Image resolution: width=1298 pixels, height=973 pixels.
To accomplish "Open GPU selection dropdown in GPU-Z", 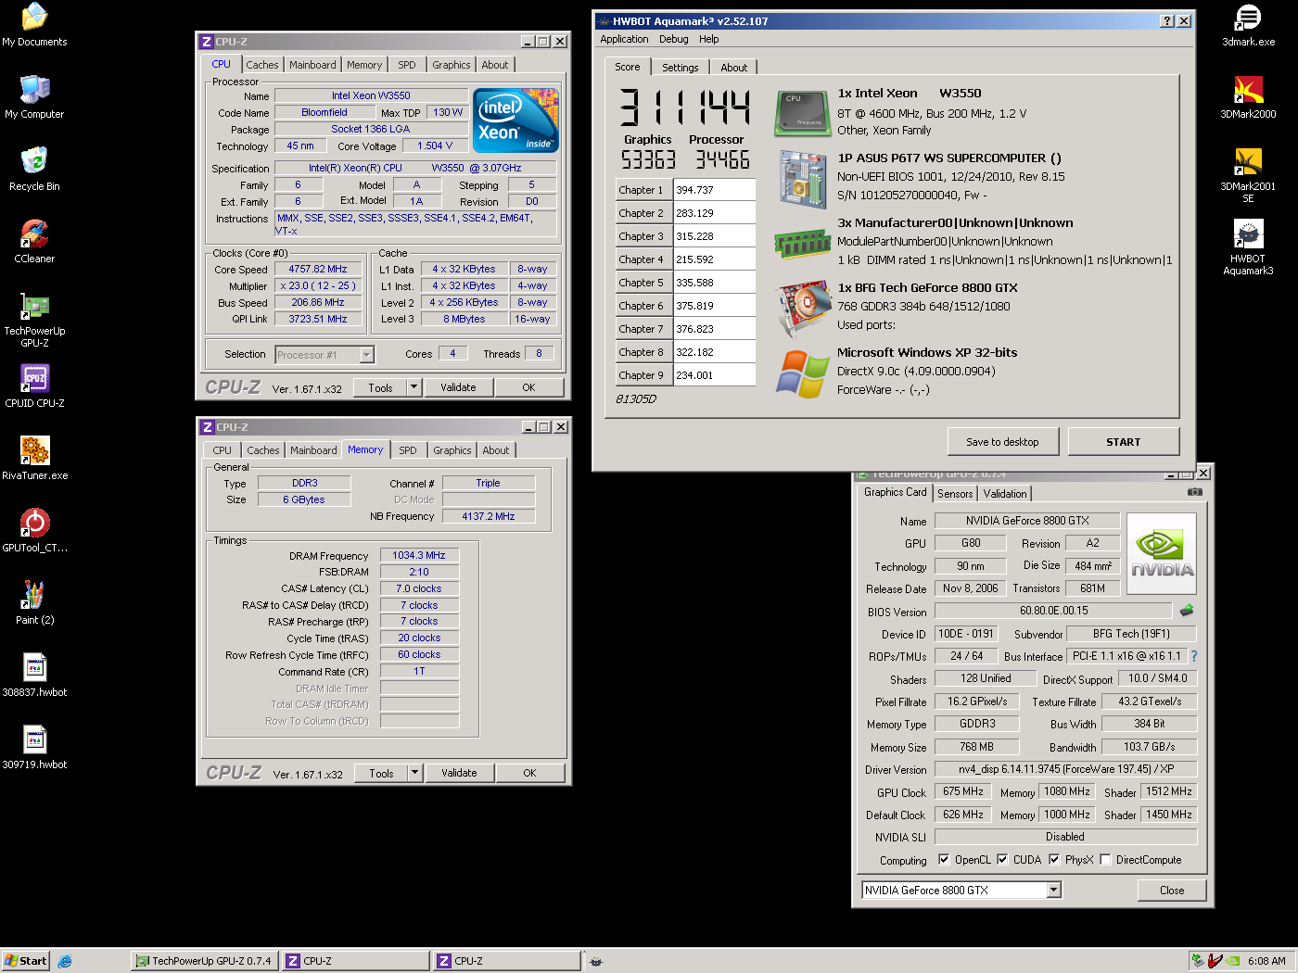I will click(1053, 891).
